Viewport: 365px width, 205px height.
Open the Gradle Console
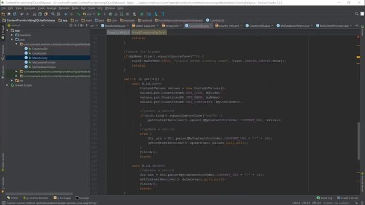[x=347, y=198]
